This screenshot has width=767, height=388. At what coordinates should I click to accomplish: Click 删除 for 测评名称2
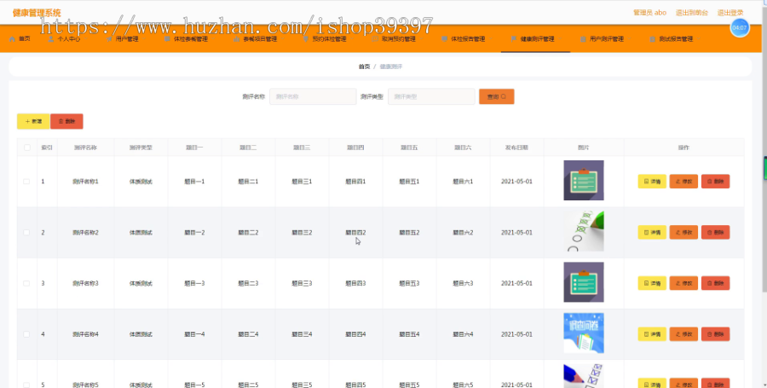tap(716, 233)
